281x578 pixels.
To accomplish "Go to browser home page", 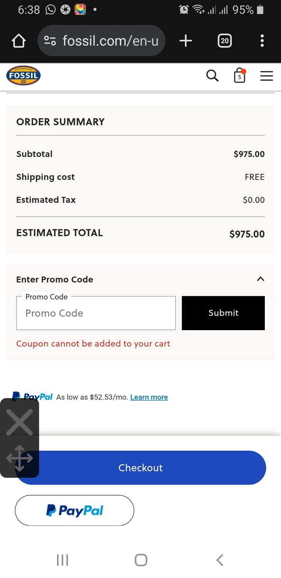I will tap(18, 41).
